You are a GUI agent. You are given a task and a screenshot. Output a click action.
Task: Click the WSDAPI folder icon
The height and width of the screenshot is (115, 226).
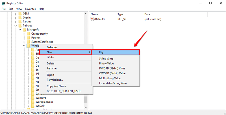[33, 106]
